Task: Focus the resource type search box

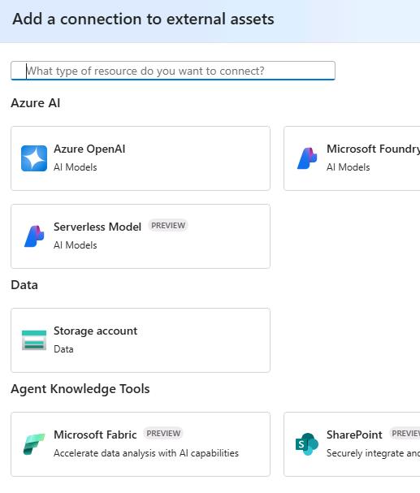Action: point(173,71)
